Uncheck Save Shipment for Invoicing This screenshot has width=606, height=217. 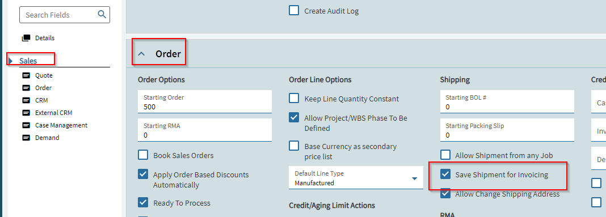click(x=445, y=175)
